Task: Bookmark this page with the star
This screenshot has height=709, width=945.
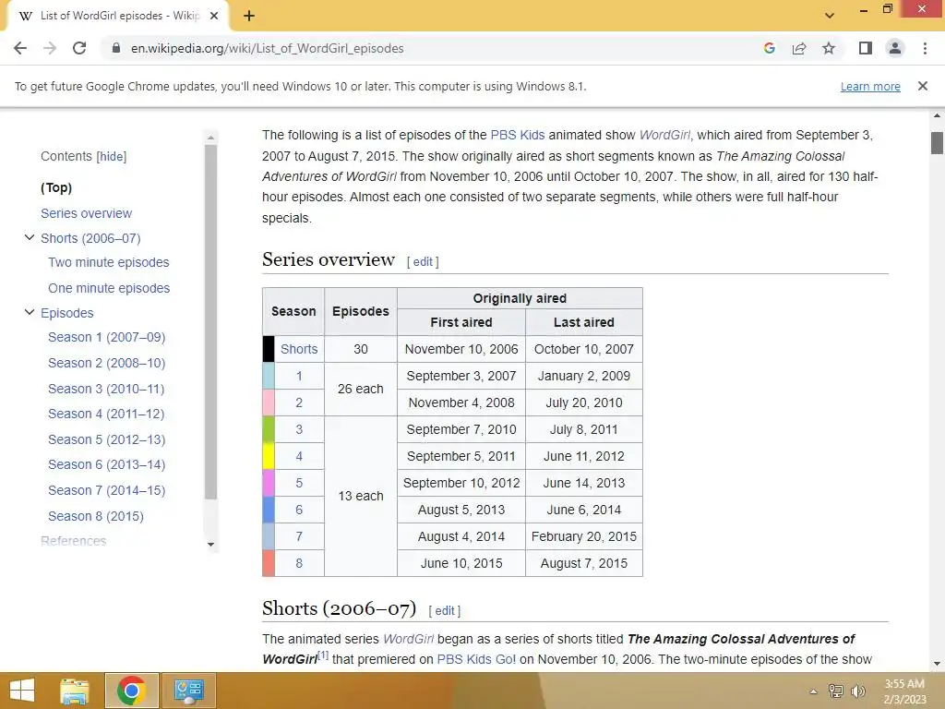Action: point(829,48)
